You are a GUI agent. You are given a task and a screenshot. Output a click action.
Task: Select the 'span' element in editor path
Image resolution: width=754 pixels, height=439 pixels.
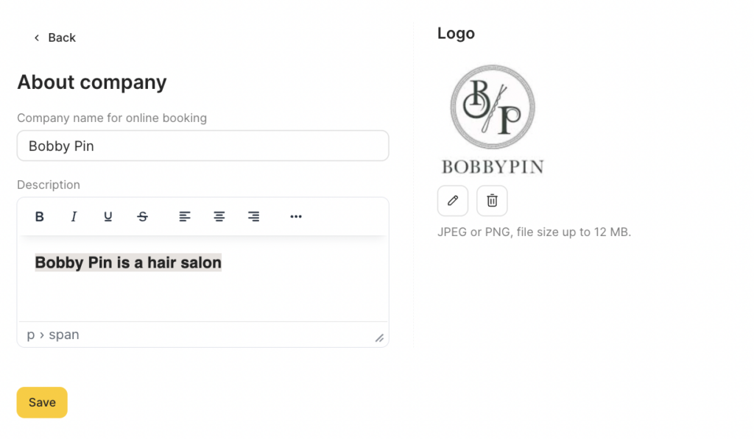click(64, 335)
